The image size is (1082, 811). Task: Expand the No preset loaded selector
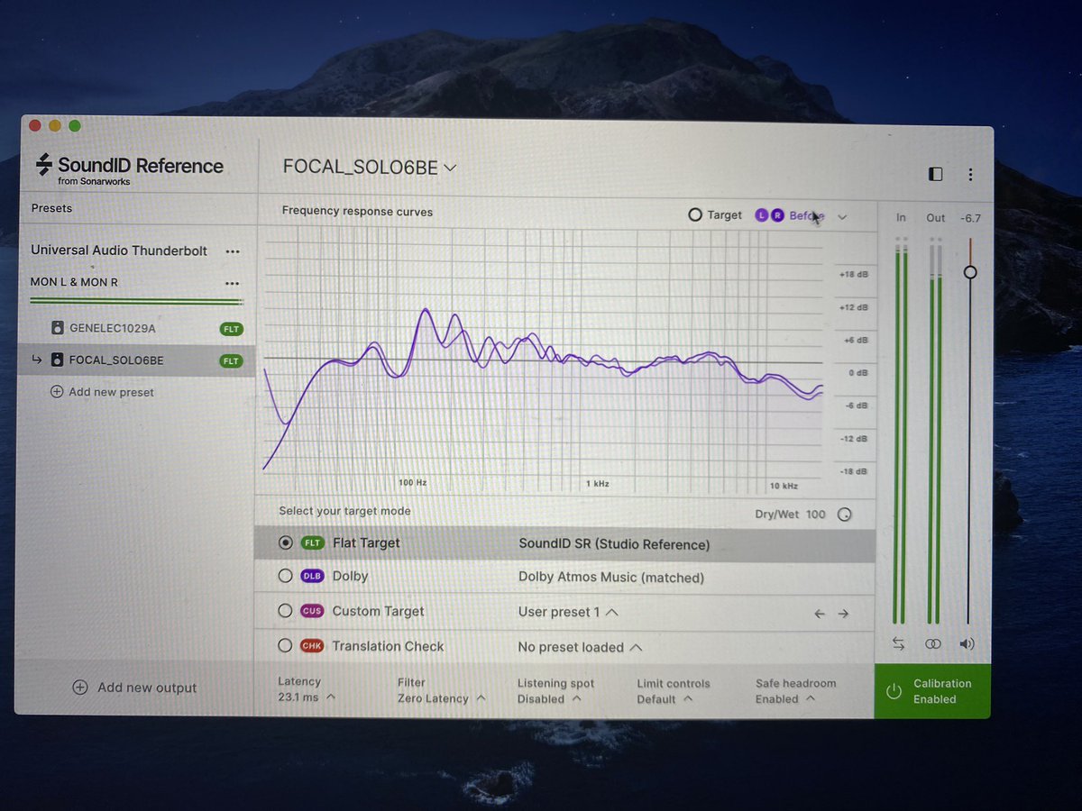click(x=580, y=647)
